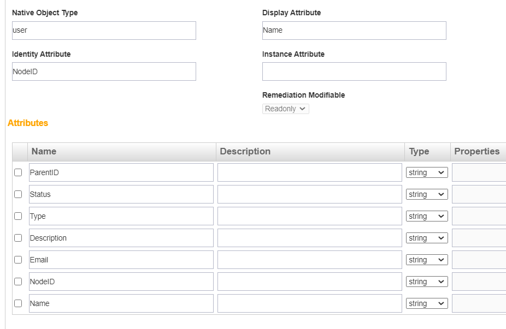This screenshot has width=506, height=329.
Task: Check the box for the Description attribute row
Action: (18, 238)
